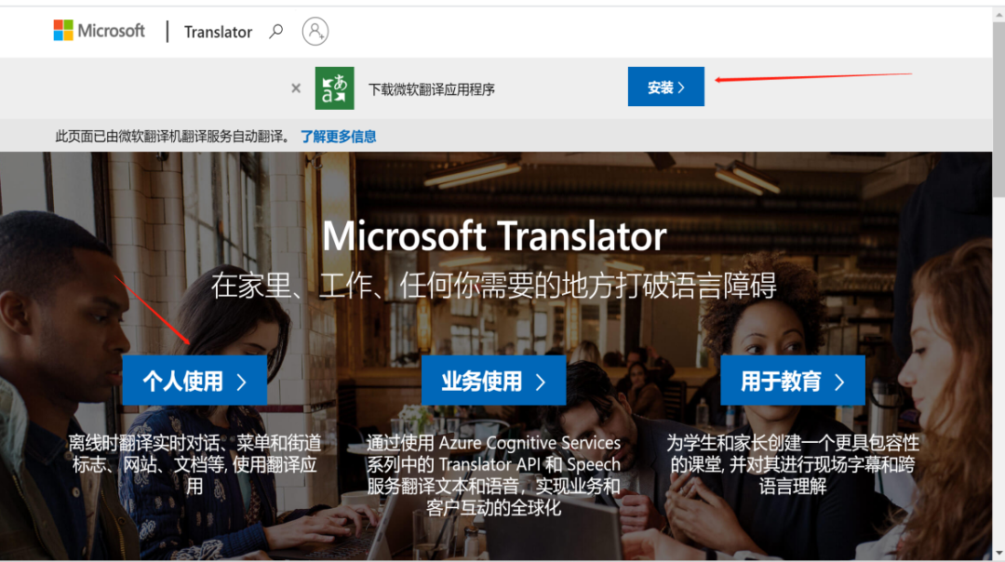Click the description under 个人使用
Screen dimensions: 1005x562
click(x=194, y=464)
